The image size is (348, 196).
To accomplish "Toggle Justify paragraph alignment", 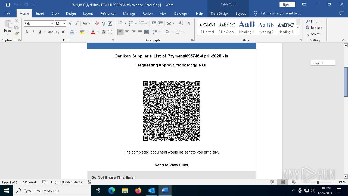I will pyautogui.click(x=140, y=32).
